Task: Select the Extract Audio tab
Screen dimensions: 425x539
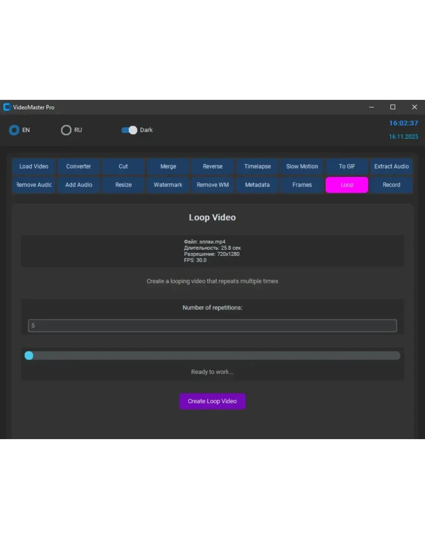Action: click(391, 167)
